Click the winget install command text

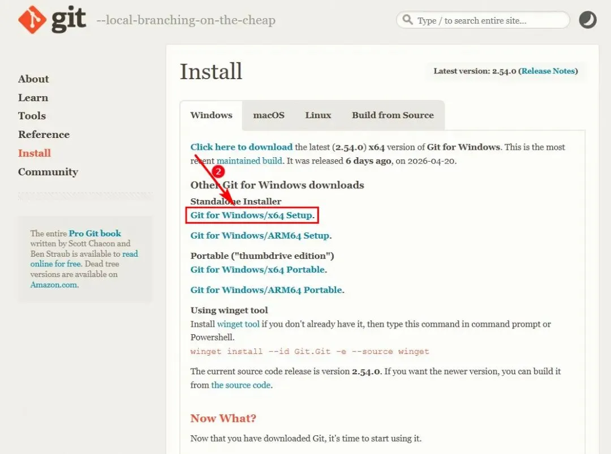coord(310,352)
